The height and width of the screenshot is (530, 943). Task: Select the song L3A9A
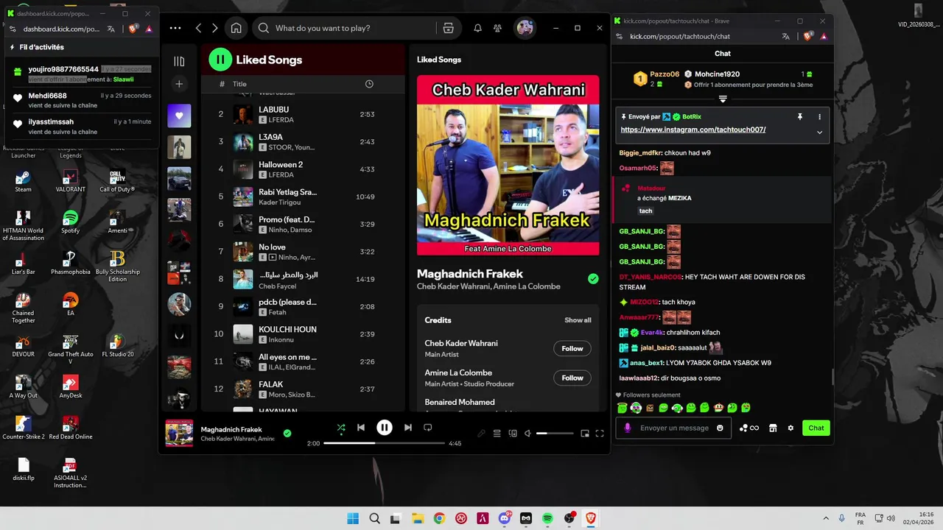[302, 141]
